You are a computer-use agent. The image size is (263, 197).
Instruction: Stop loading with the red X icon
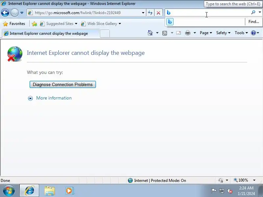158,13
